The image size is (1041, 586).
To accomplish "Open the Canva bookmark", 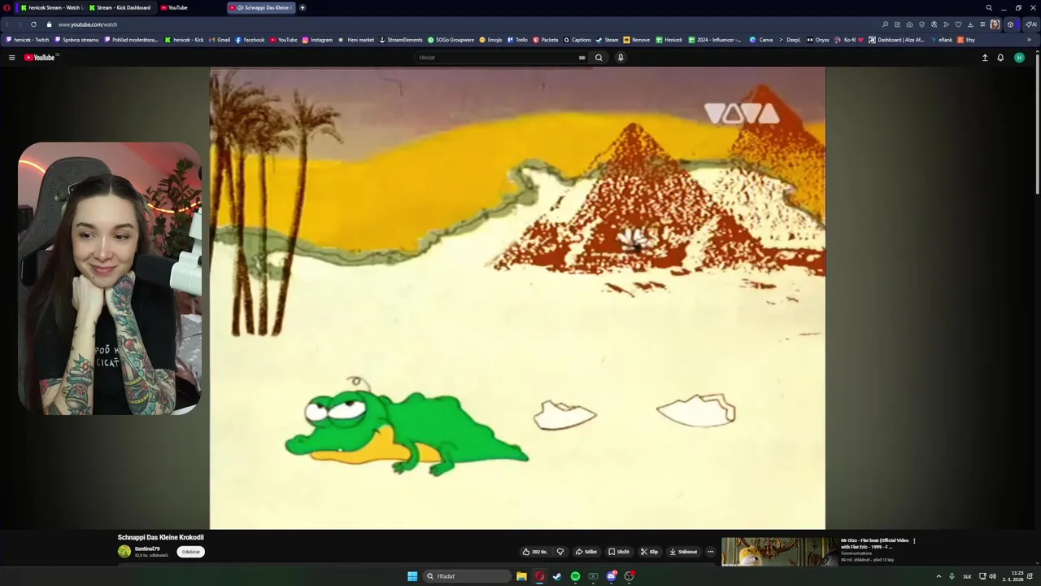I will coord(761,40).
